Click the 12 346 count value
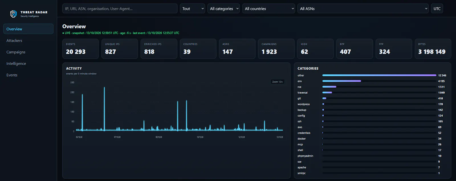This screenshot has width=456, height=181. click(x=442, y=75)
